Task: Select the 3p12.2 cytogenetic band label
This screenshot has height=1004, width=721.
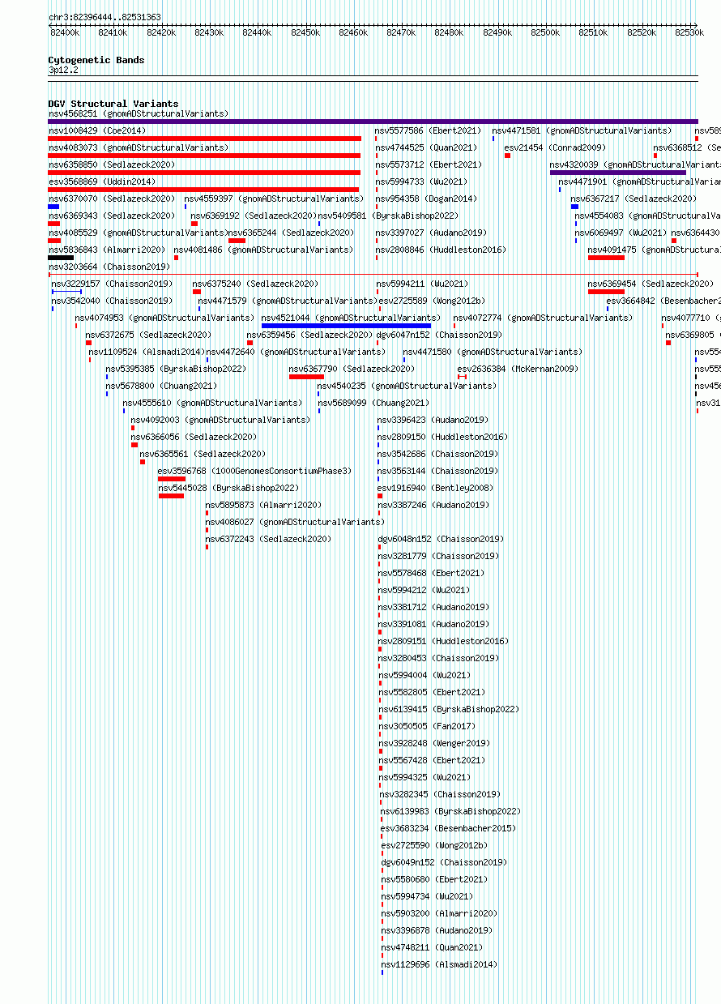Action: 63,70
